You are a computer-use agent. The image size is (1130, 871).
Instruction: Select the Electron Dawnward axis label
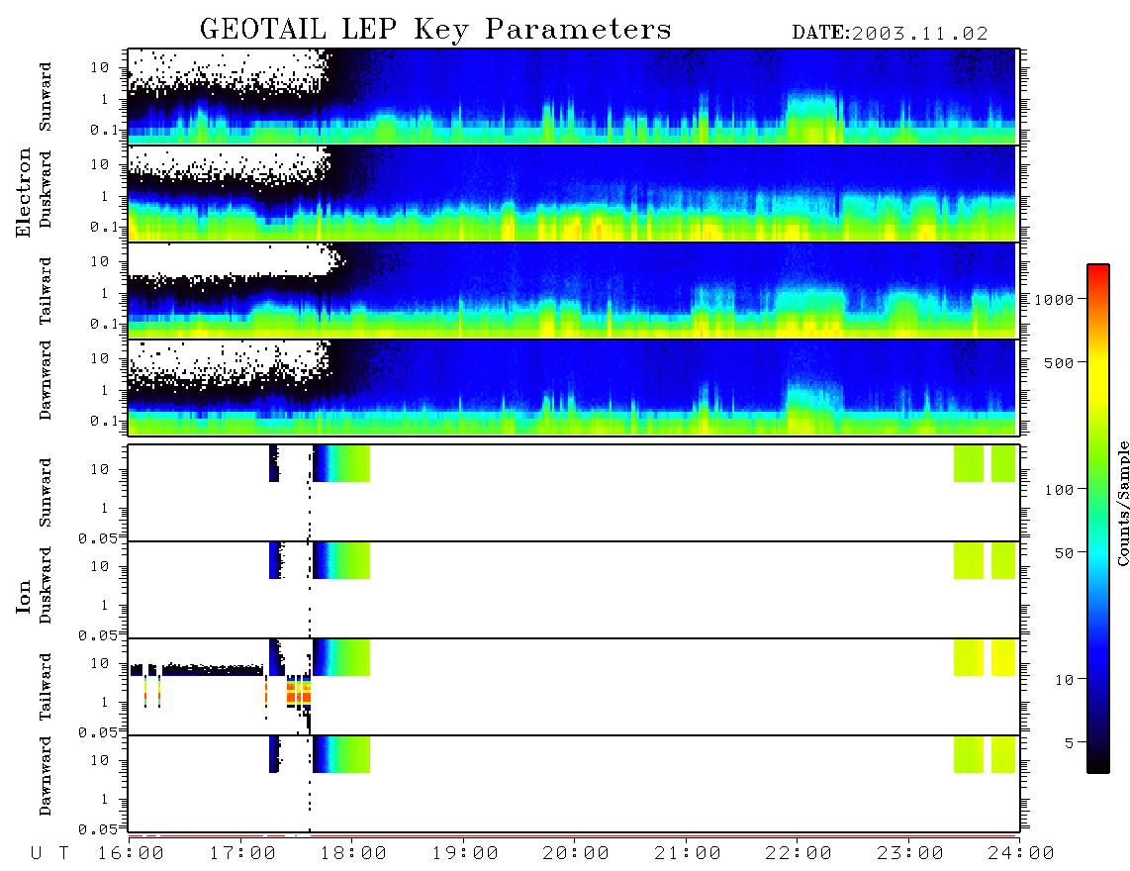pyautogui.click(x=46, y=381)
